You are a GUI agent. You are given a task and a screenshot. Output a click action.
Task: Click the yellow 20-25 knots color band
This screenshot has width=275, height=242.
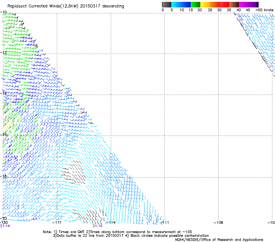pyautogui.click(x=205, y=4)
